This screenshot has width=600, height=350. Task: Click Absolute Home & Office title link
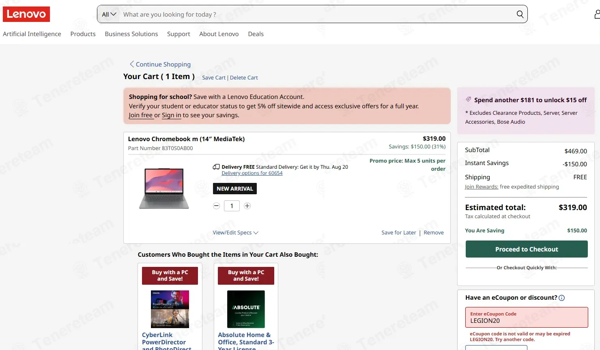click(x=246, y=341)
